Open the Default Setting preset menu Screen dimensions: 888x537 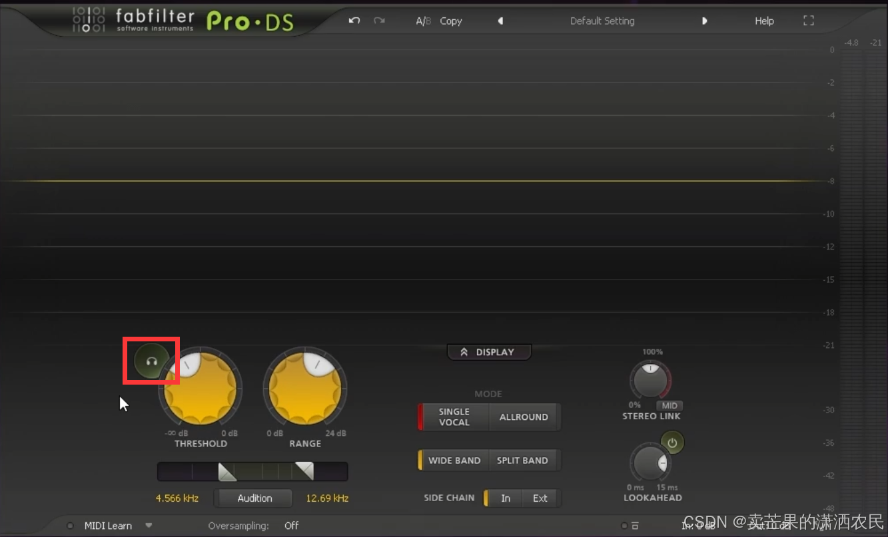click(x=602, y=21)
